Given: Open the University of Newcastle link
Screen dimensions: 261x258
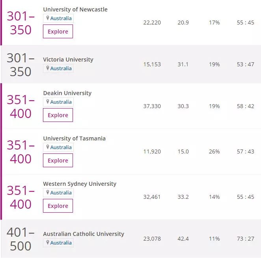Looking at the screenshot, I should click(75, 9).
